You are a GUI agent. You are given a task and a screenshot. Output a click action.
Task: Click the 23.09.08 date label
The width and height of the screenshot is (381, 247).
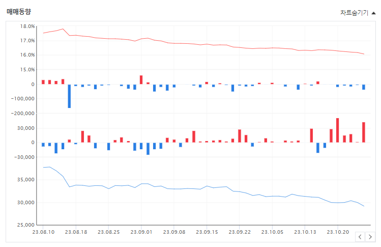[174, 232]
